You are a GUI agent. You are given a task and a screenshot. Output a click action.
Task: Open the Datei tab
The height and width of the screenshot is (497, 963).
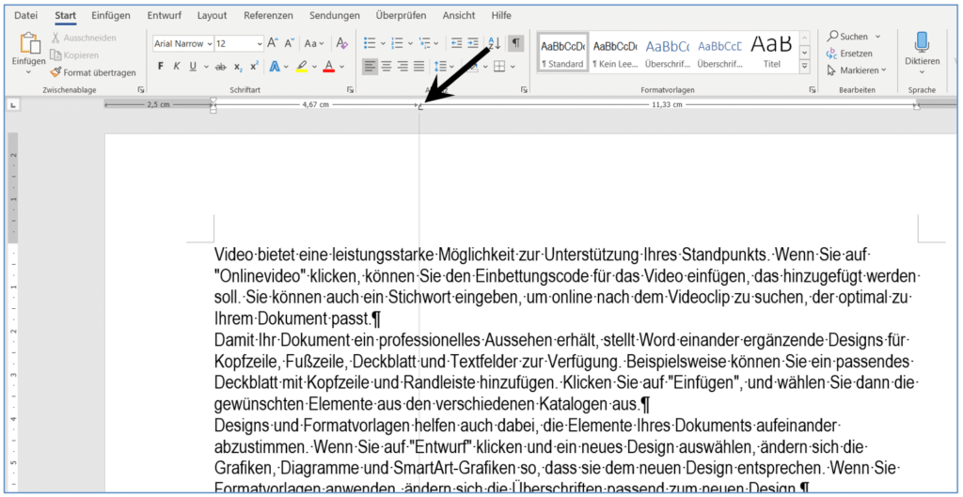pos(25,15)
